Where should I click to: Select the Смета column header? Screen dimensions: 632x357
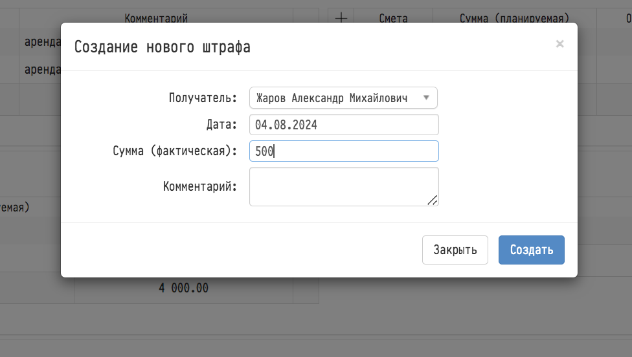coord(393,18)
